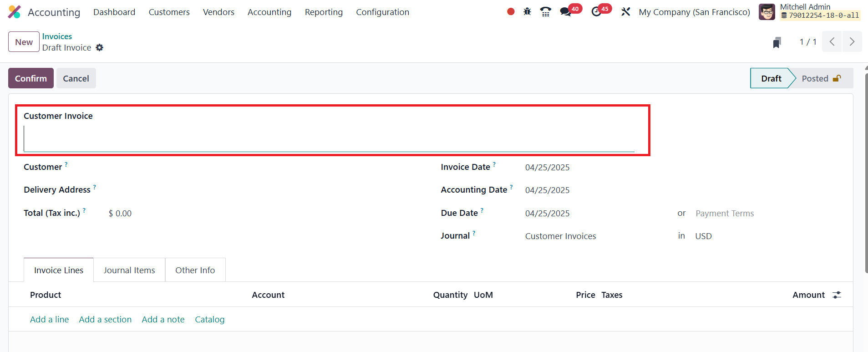
Task: Click the help mark beside Total (Tax inc.)
Action: 84,210
